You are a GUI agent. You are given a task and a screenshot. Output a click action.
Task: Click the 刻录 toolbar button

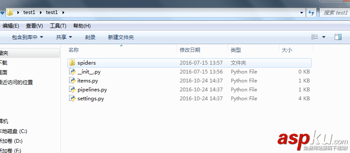point(90,37)
